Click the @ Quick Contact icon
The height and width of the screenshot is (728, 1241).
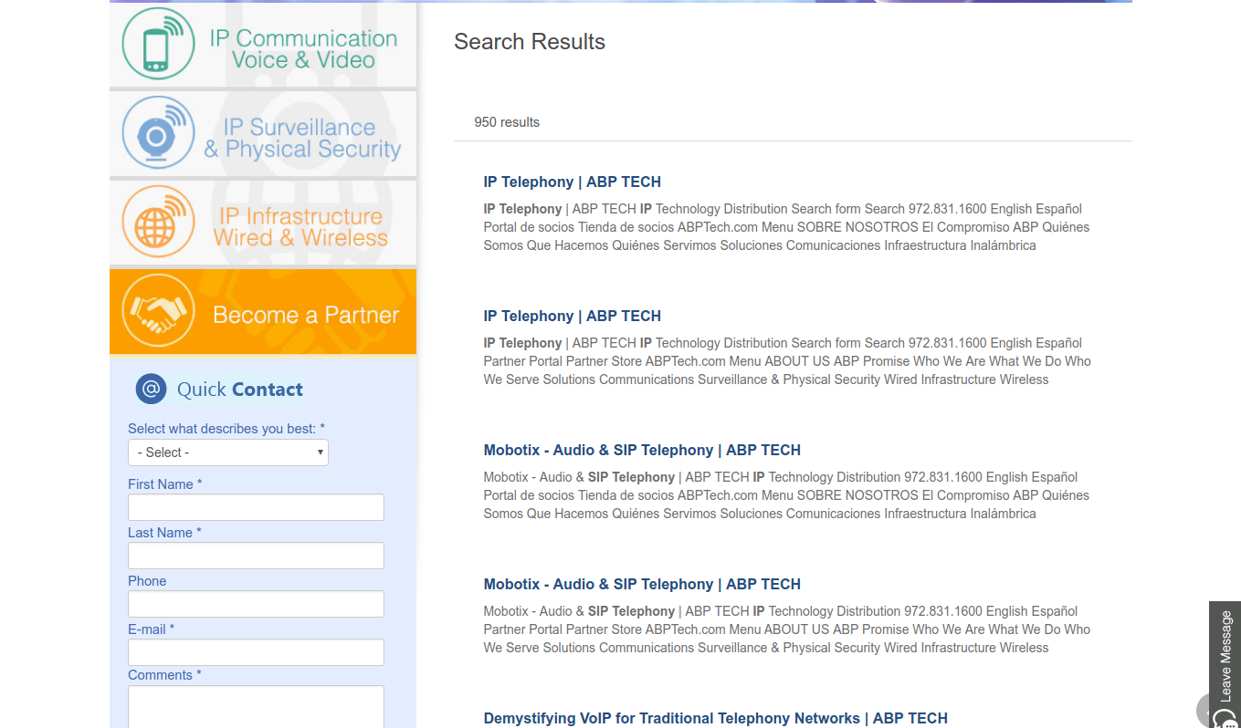click(x=151, y=389)
